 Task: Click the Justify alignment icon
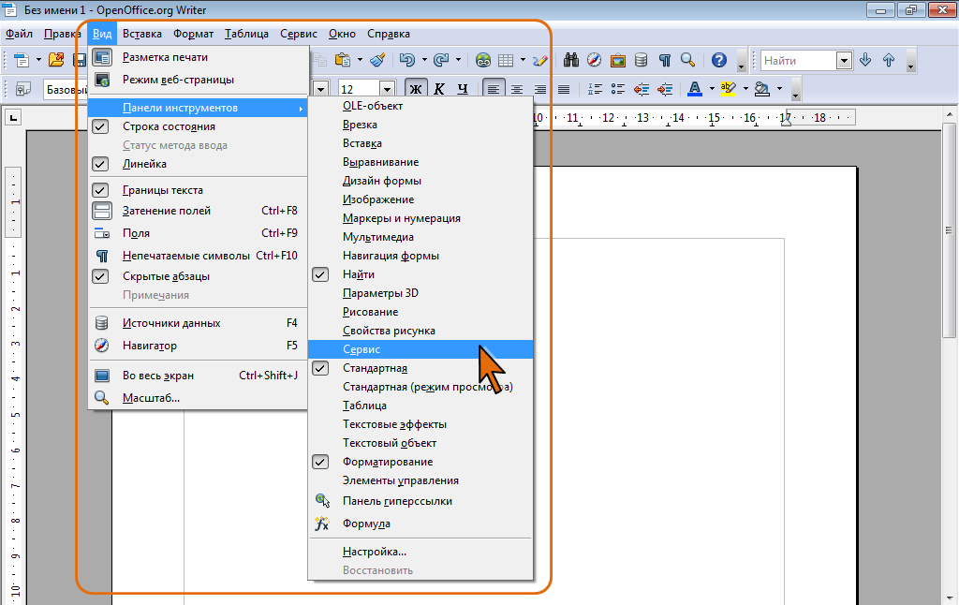(x=564, y=89)
